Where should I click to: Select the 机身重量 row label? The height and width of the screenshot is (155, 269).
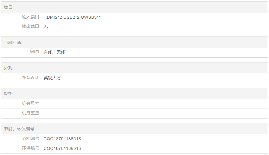pos(30,113)
